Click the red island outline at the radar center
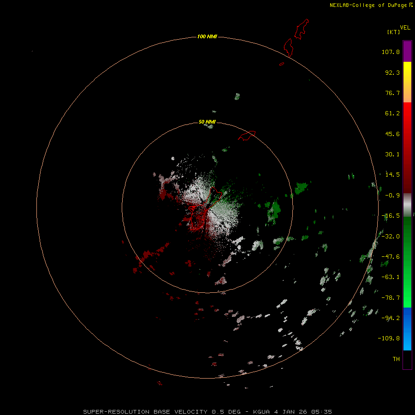The image size is (415, 415). pos(205,209)
